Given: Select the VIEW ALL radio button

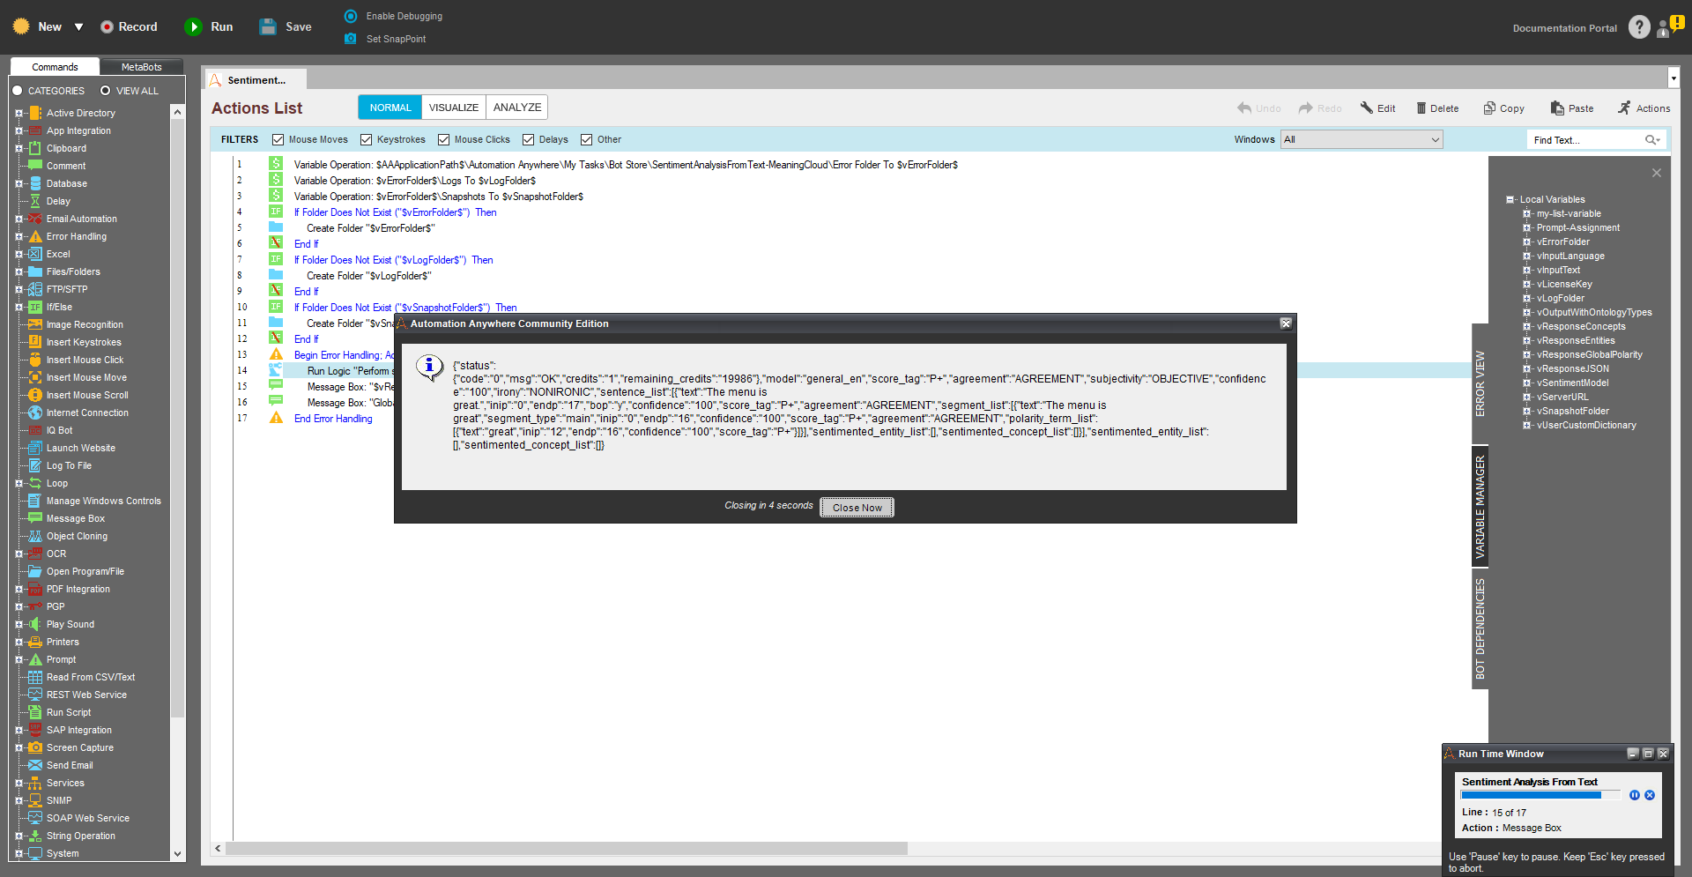Looking at the screenshot, I should point(106,91).
